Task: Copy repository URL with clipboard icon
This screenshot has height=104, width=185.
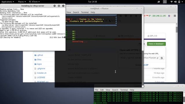Action: 162,58
